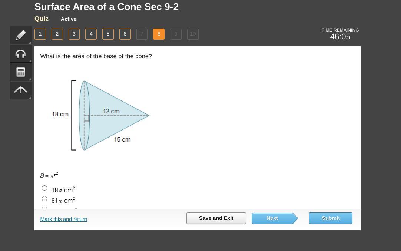Jump to question 3
Image resolution: width=401 pixels, height=251 pixels.
tap(74, 34)
